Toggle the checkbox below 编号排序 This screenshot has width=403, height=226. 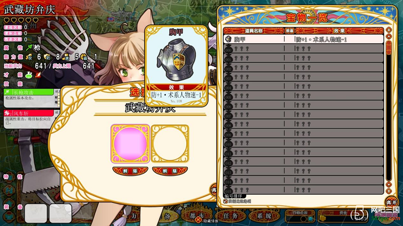[225, 201]
